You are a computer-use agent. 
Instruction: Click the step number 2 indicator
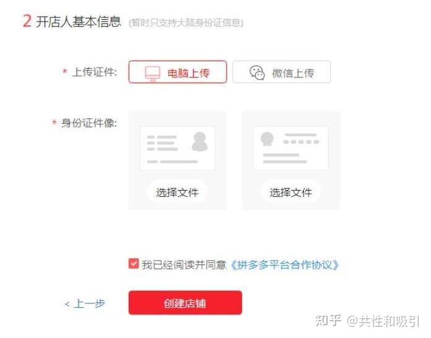coord(27,21)
